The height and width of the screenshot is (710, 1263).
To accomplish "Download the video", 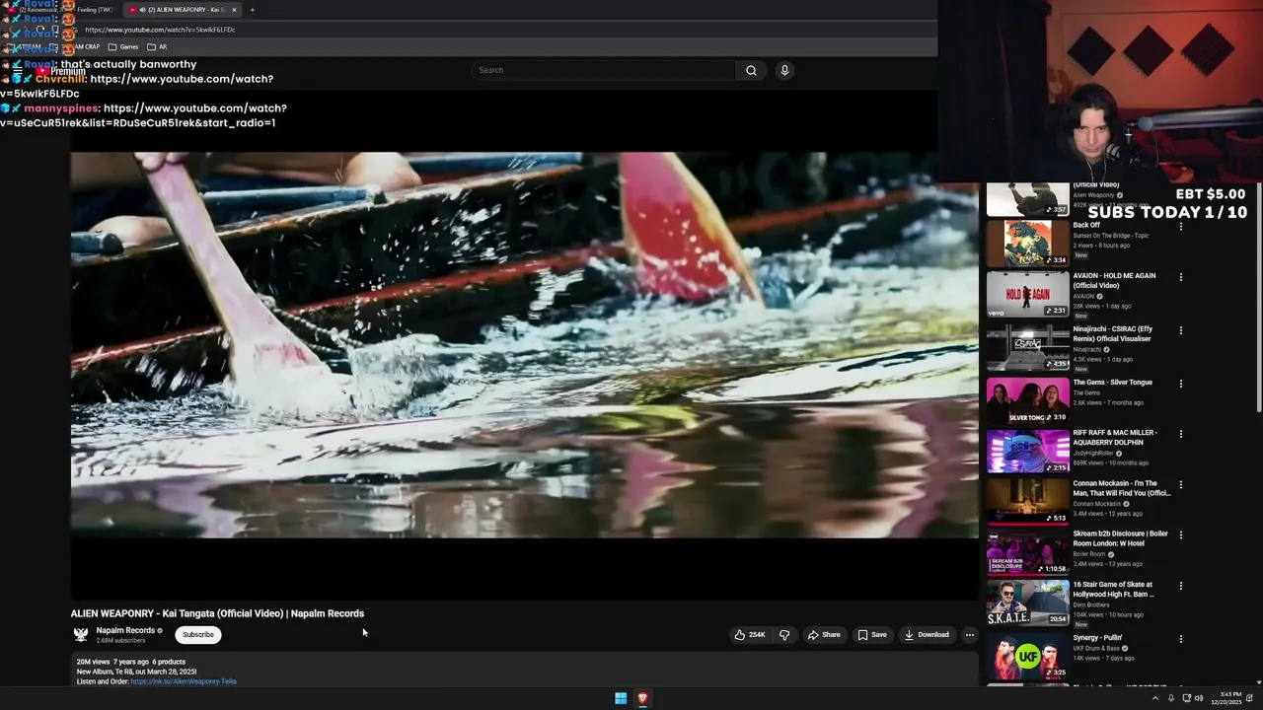I will [927, 635].
